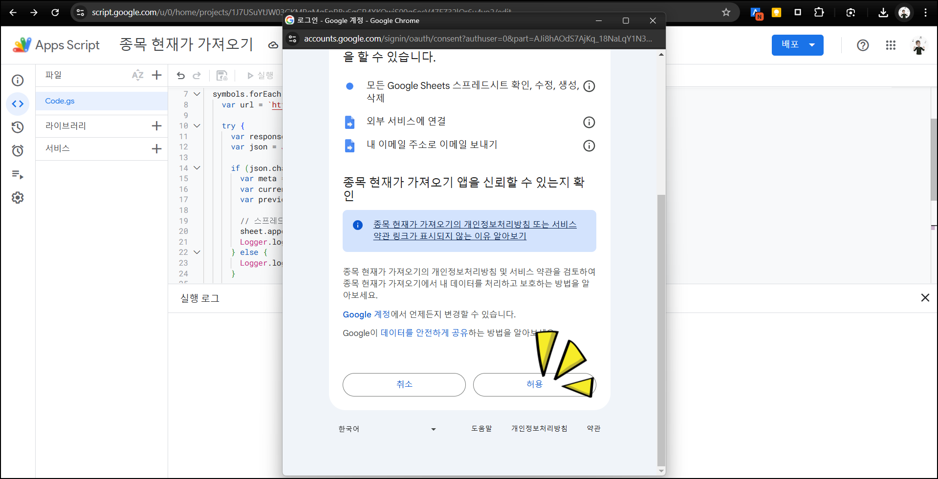The width and height of the screenshot is (938, 479).
Task: Open Chrome three-dot menu
Action: pyautogui.click(x=925, y=13)
